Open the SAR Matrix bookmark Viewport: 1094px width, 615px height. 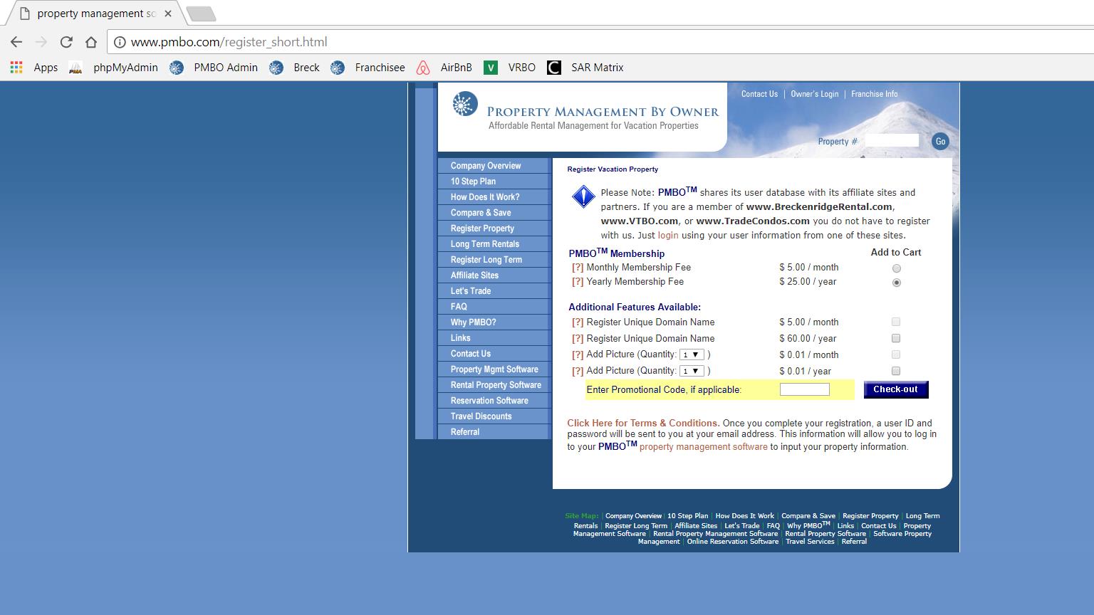point(585,68)
